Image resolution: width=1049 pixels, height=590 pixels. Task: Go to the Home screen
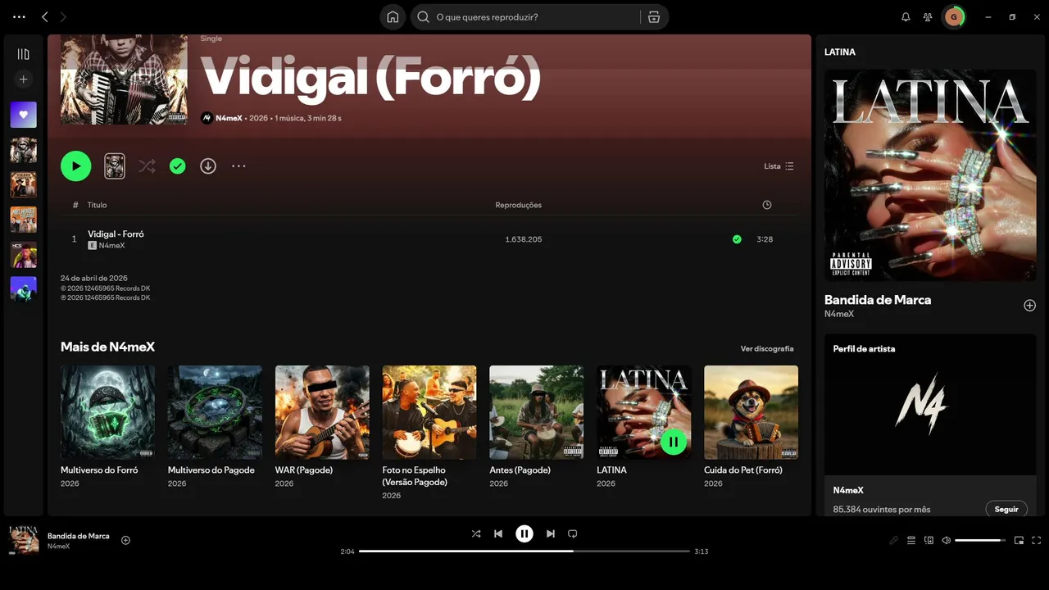(x=393, y=17)
